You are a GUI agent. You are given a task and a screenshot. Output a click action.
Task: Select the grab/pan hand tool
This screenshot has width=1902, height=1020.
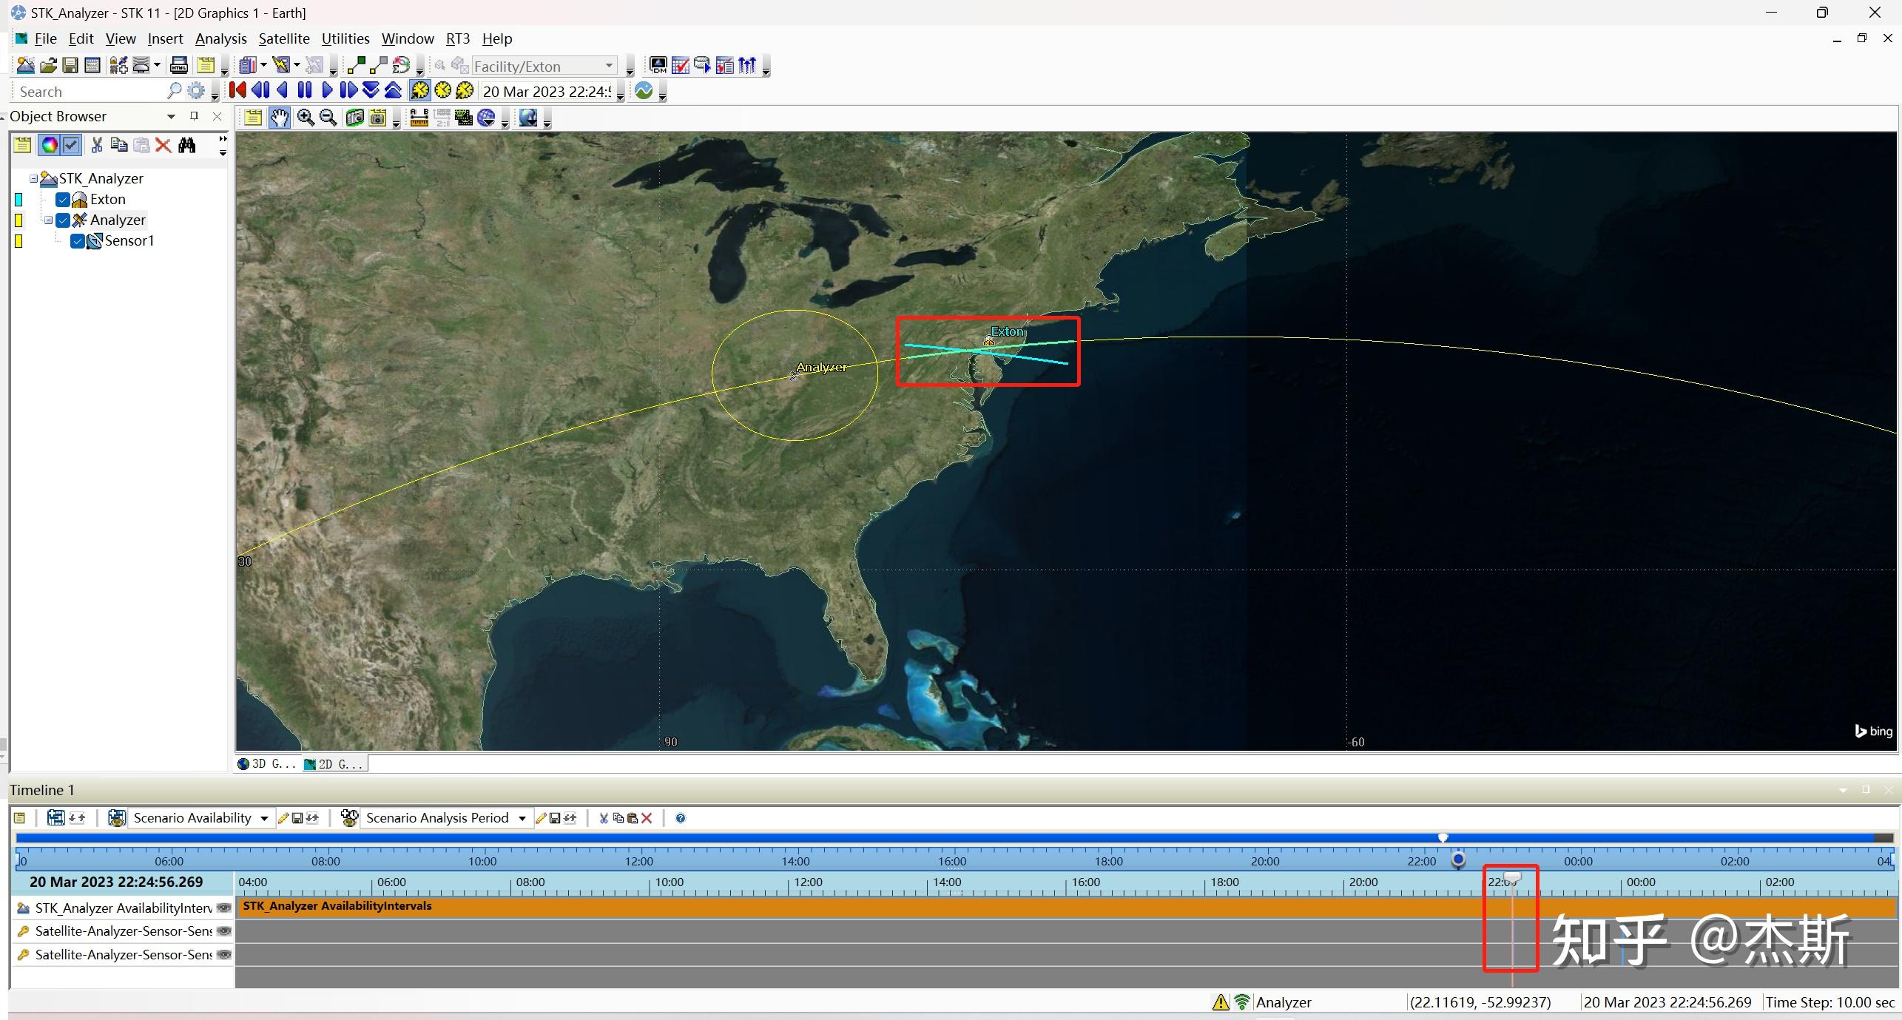[x=279, y=118]
